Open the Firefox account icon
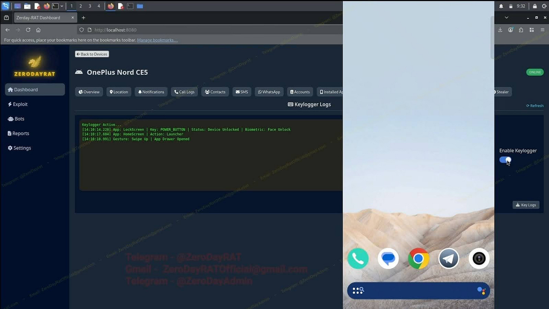The height and width of the screenshot is (309, 549). 511,30
